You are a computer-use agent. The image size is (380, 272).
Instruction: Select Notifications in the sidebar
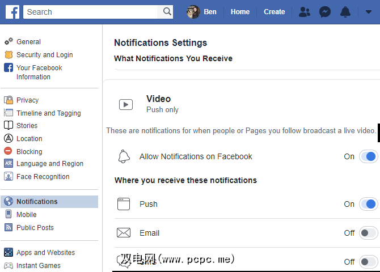[x=49, y=202]
